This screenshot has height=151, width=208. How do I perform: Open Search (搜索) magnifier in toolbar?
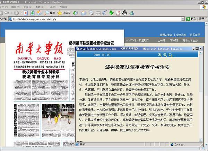(x=50, y=13)
